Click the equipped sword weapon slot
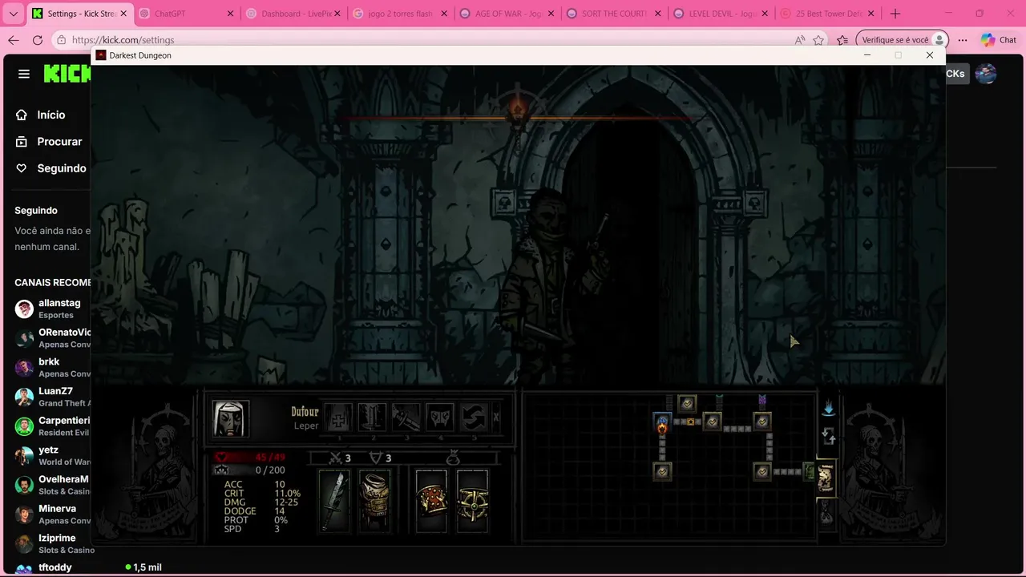Screen dimensions: 1026x577 click(334, 501)
